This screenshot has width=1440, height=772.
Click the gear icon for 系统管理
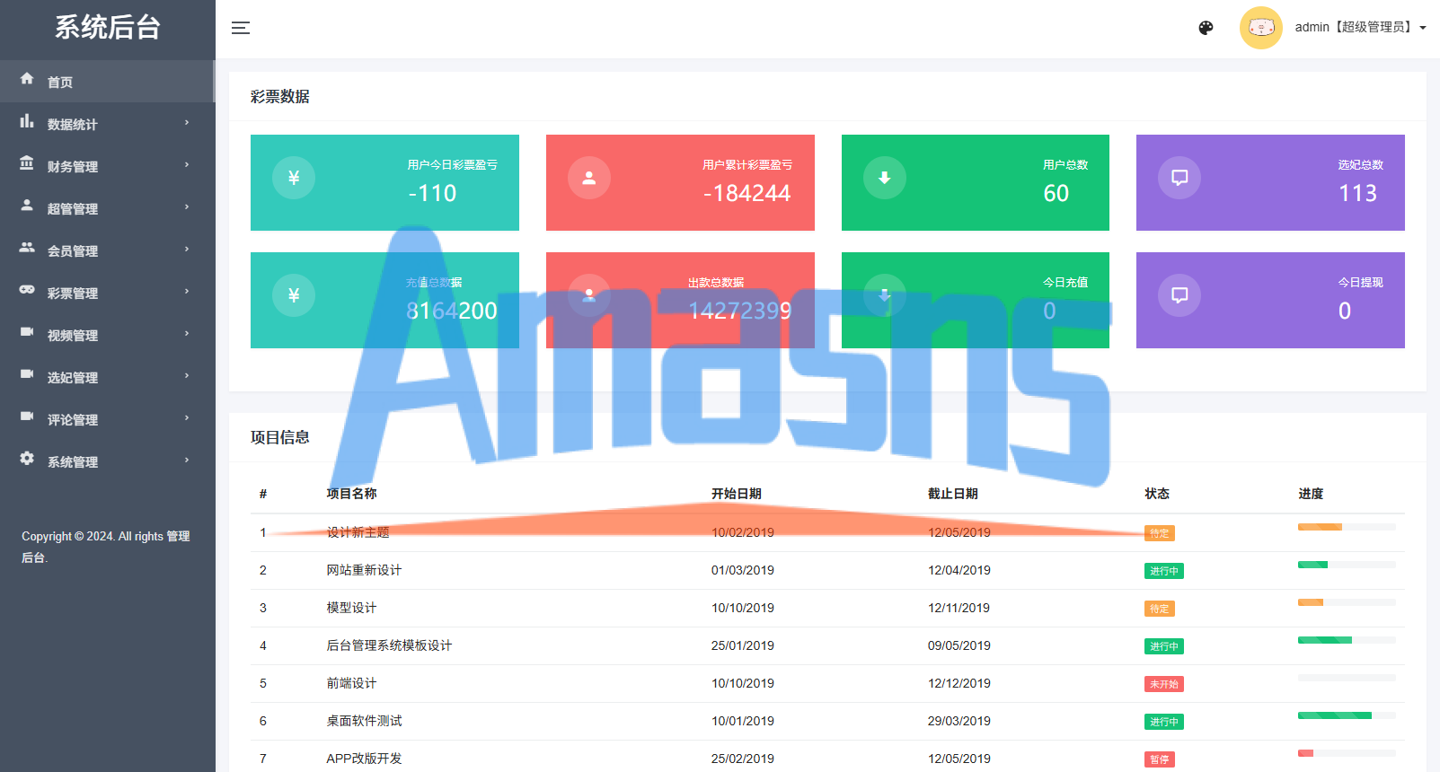(27, 459)
